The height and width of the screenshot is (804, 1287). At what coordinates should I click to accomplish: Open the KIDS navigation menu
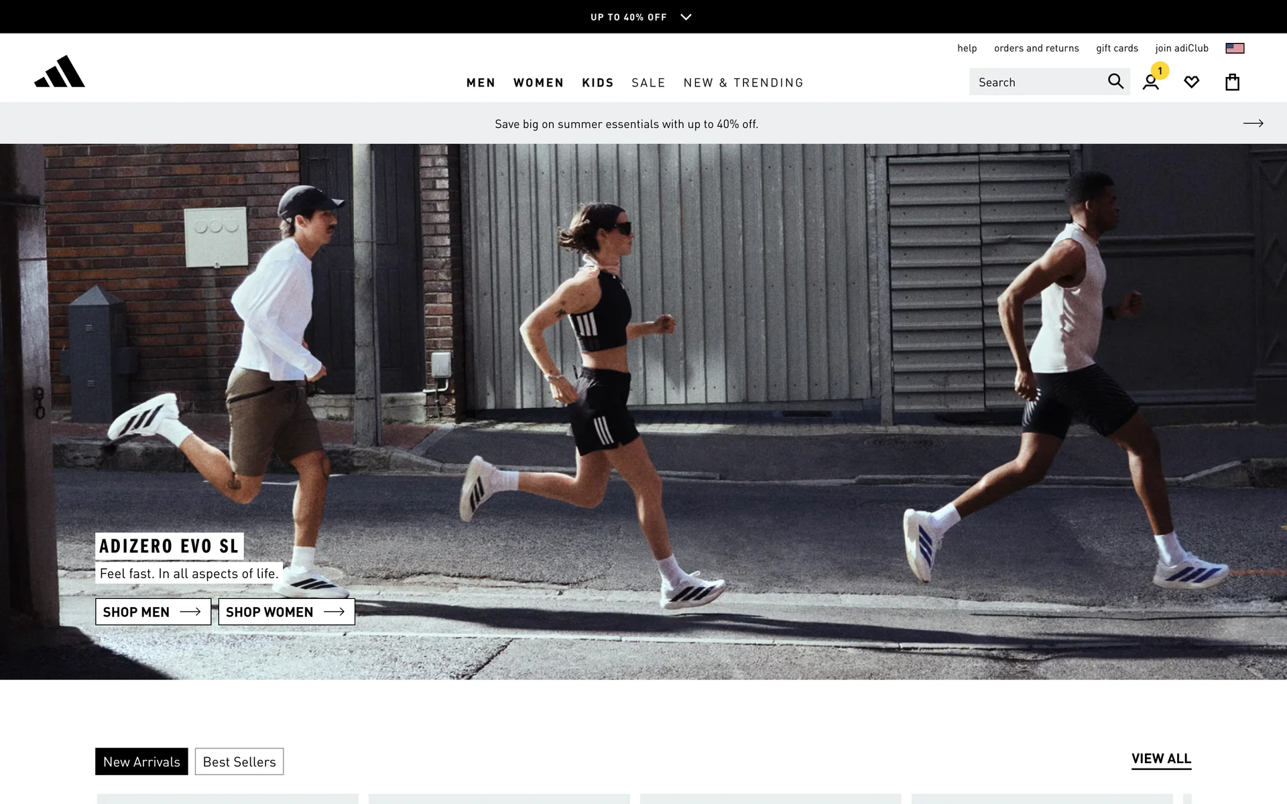[x=597, y=82]
